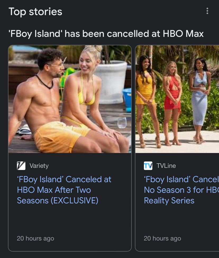Tap the TVLine logo icon

click(148, 166)
